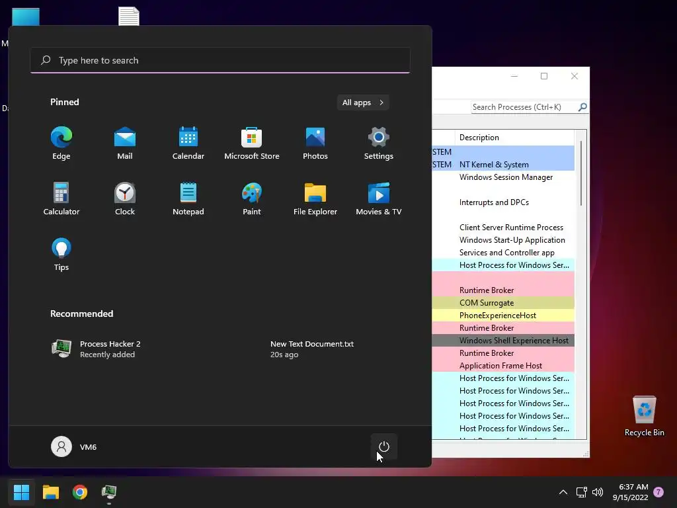677x508 pixels.
Task: Select the Windows Shell Experience Host row
Action: (503, 341)
